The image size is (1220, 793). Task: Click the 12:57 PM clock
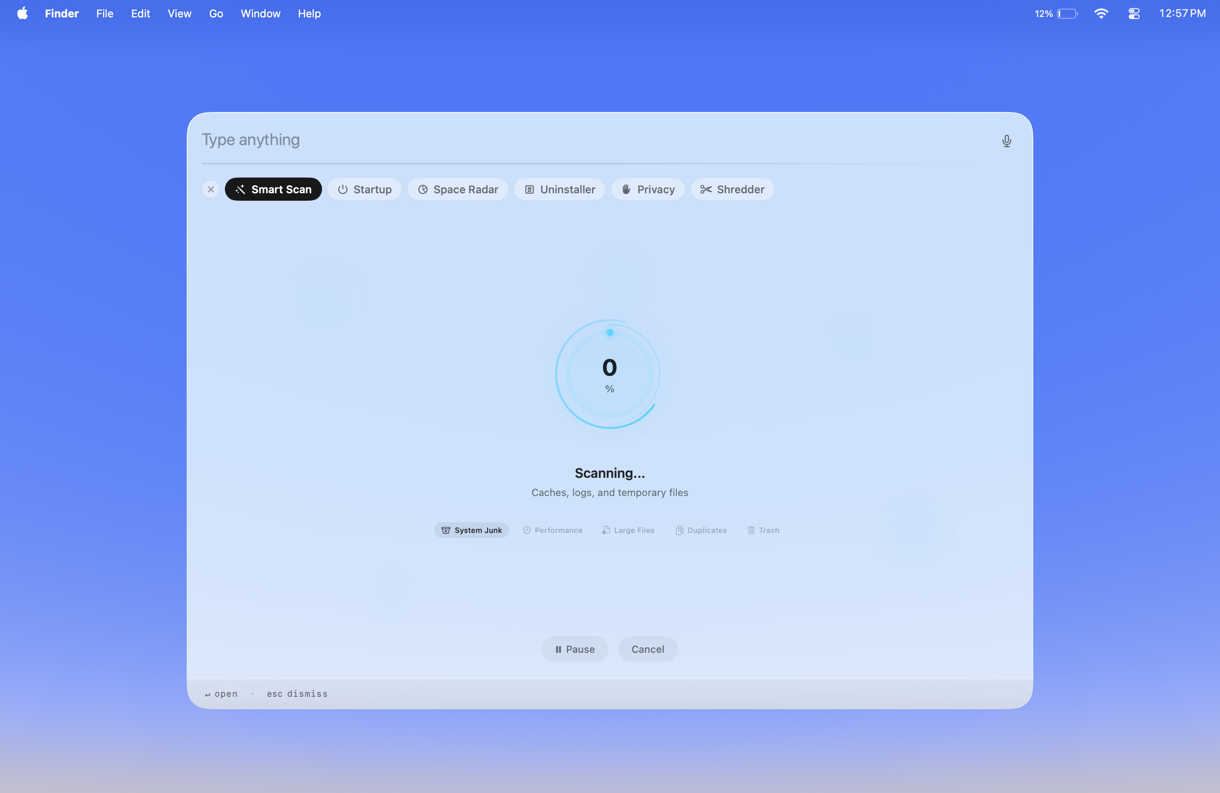click(x=1182, y=14)
